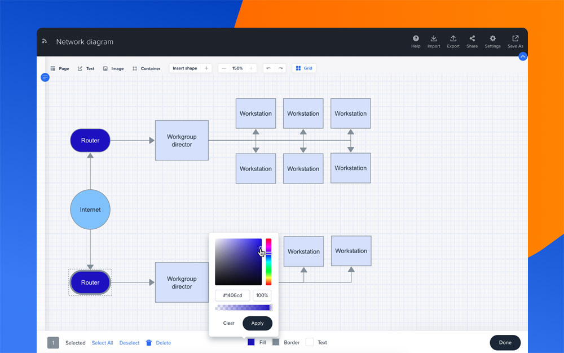564x353 pixels.
Task: Click the plus next to Insert shape
Action: tap(206, 68)
